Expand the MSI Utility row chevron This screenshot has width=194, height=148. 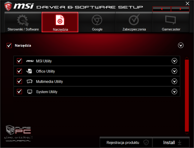click(174, 61)
